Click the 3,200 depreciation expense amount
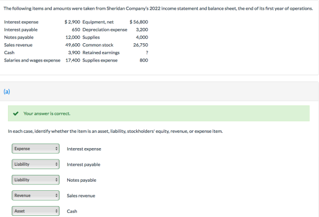This screenshot has height=217, width=319. tap(142, 30)
